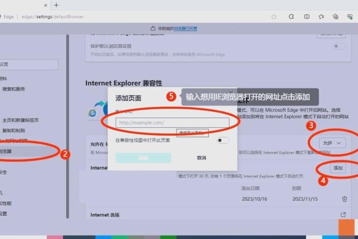Click the 添加页面 dialog title

[x=128, y=99]
